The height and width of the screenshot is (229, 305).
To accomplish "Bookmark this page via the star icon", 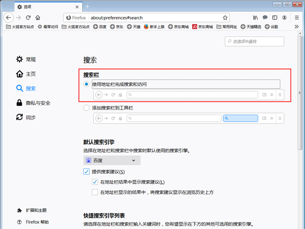I will 225,18.
